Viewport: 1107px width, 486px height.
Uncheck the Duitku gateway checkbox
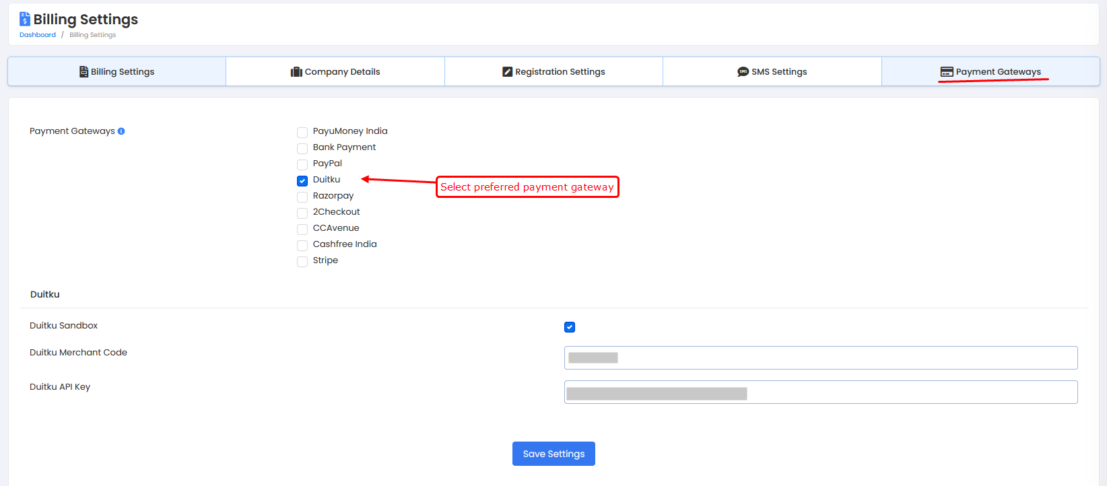coord(302,181)
